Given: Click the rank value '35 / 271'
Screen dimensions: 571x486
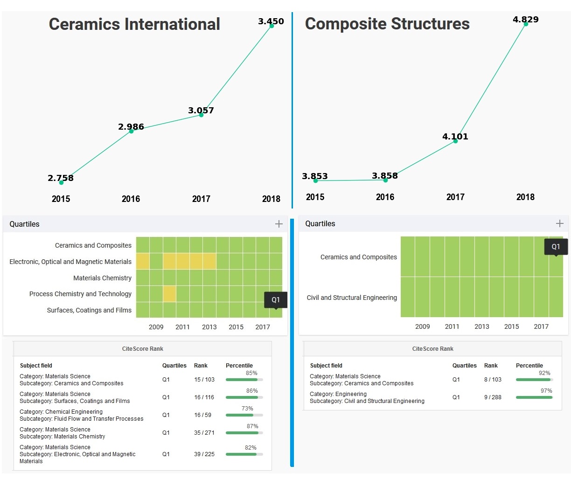Looking at the screenshot, I should (204, 433).
